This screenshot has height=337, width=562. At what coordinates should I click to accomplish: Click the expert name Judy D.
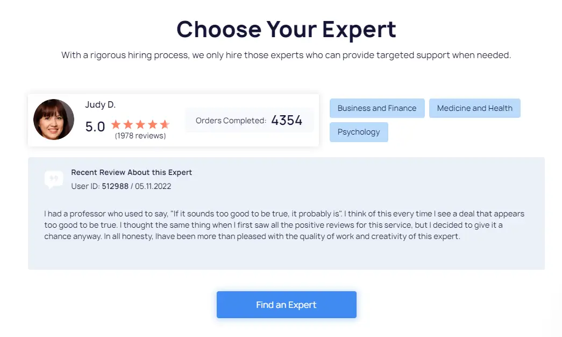coord(100,104)
